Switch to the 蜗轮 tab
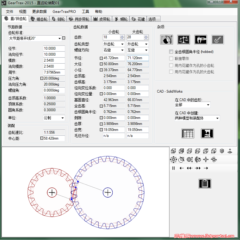This screenshot has width=240, height=240. (x=121, y=19)
